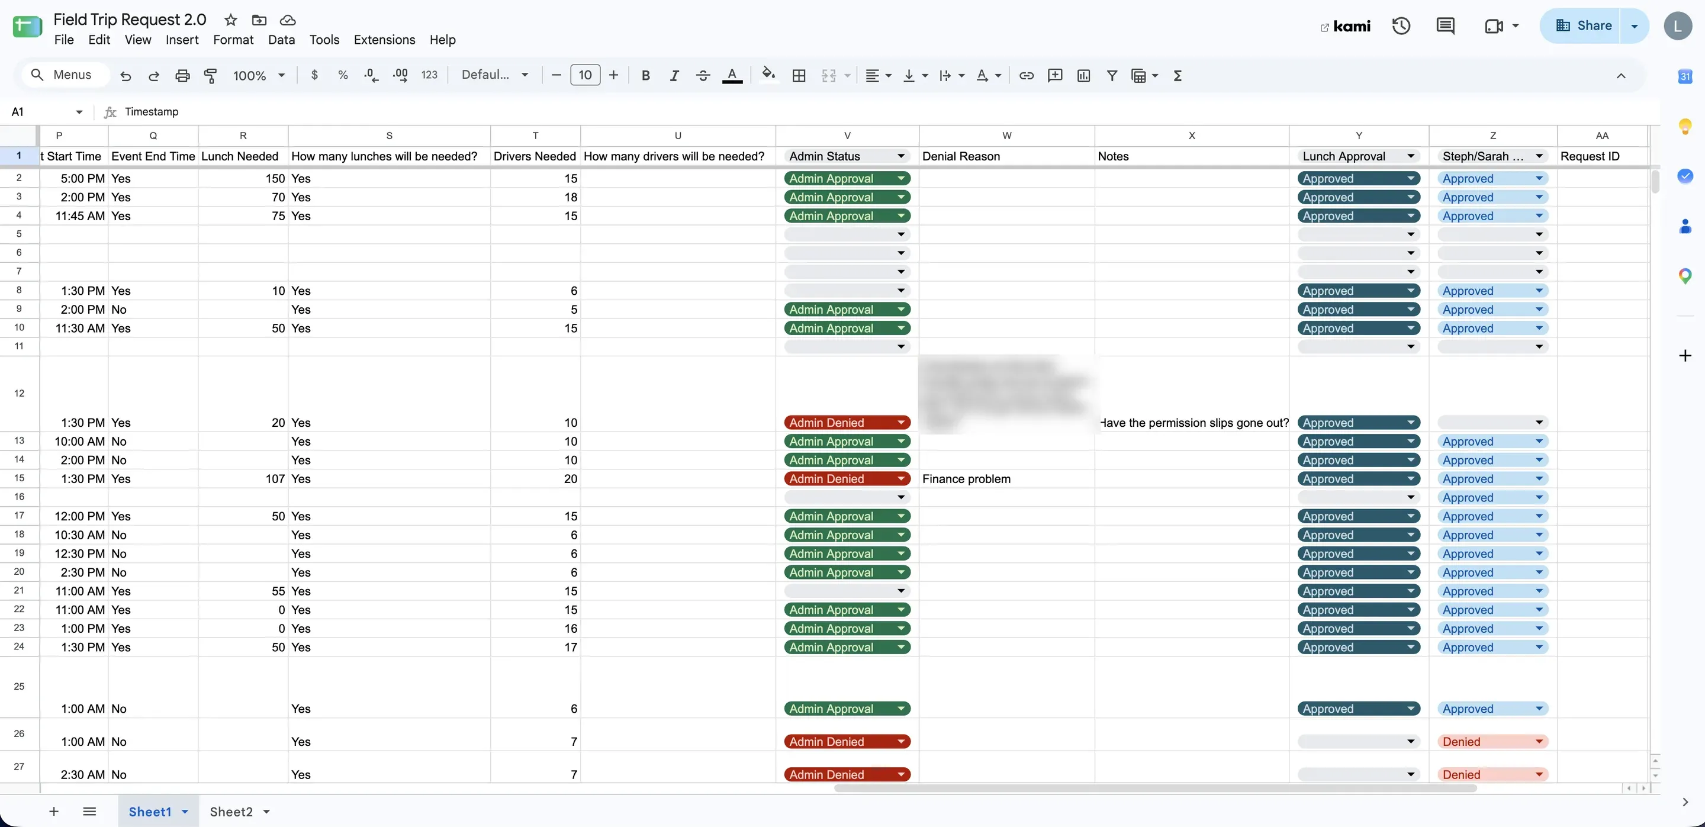Click the redo arrow icon
The height and width of the screenshot is (827, 1705).
(153, 75)
